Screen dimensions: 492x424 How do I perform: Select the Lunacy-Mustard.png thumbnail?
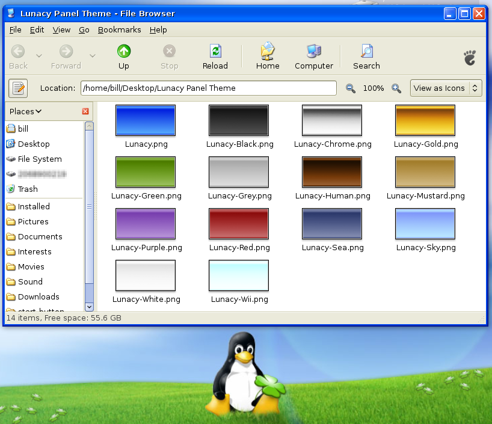[x=425, y=172]
